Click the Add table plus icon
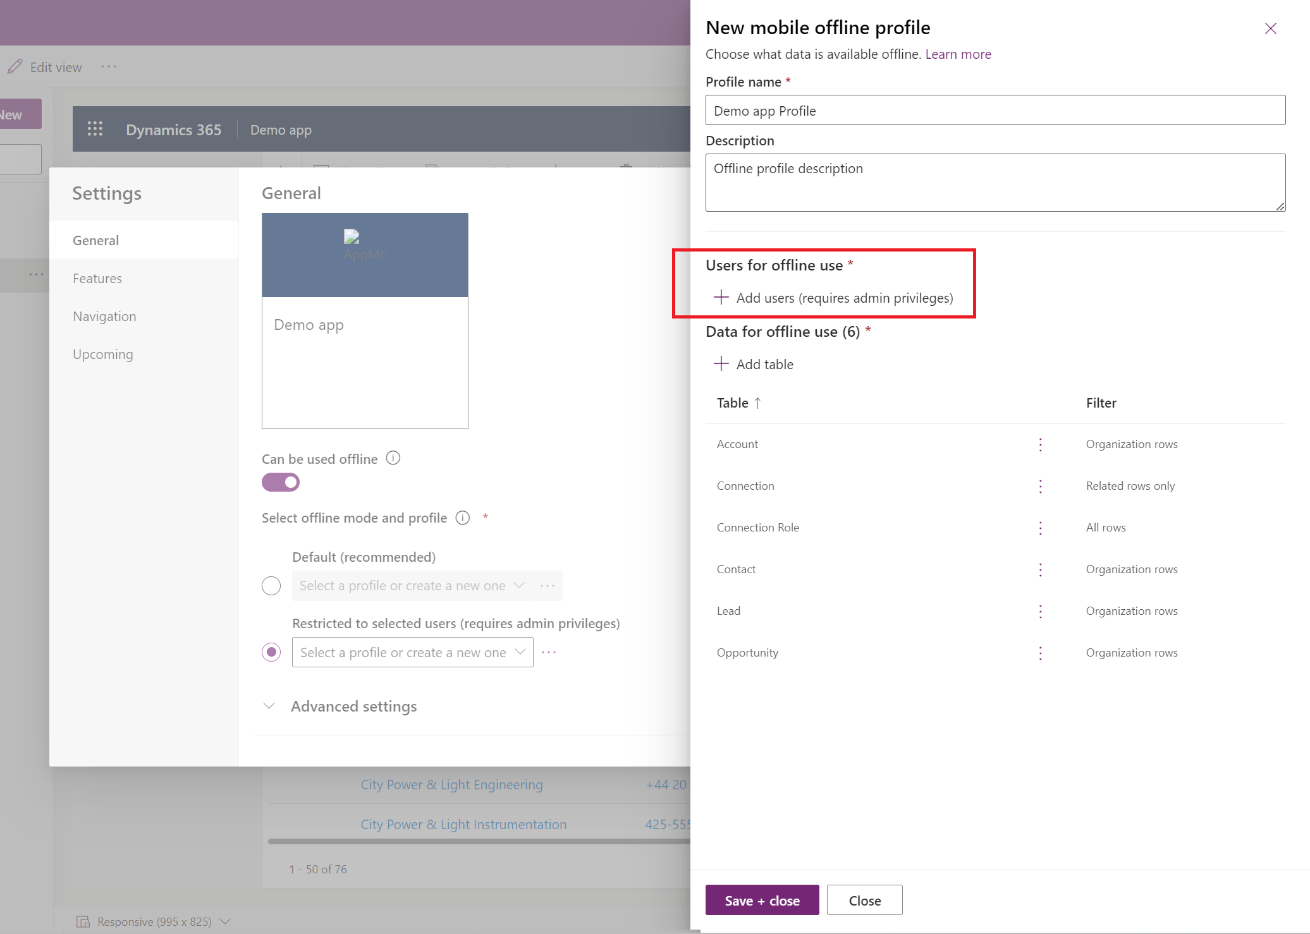This screenshot has width=1310, height=934. tap(722, 364)
